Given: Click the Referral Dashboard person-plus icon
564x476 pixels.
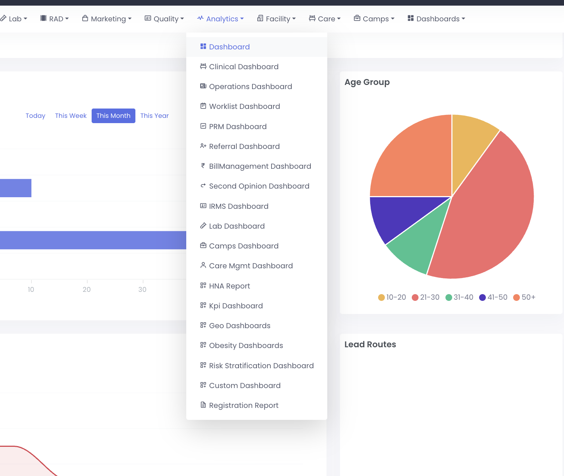Looking at the screenshot, I should [x=203, y=146].
